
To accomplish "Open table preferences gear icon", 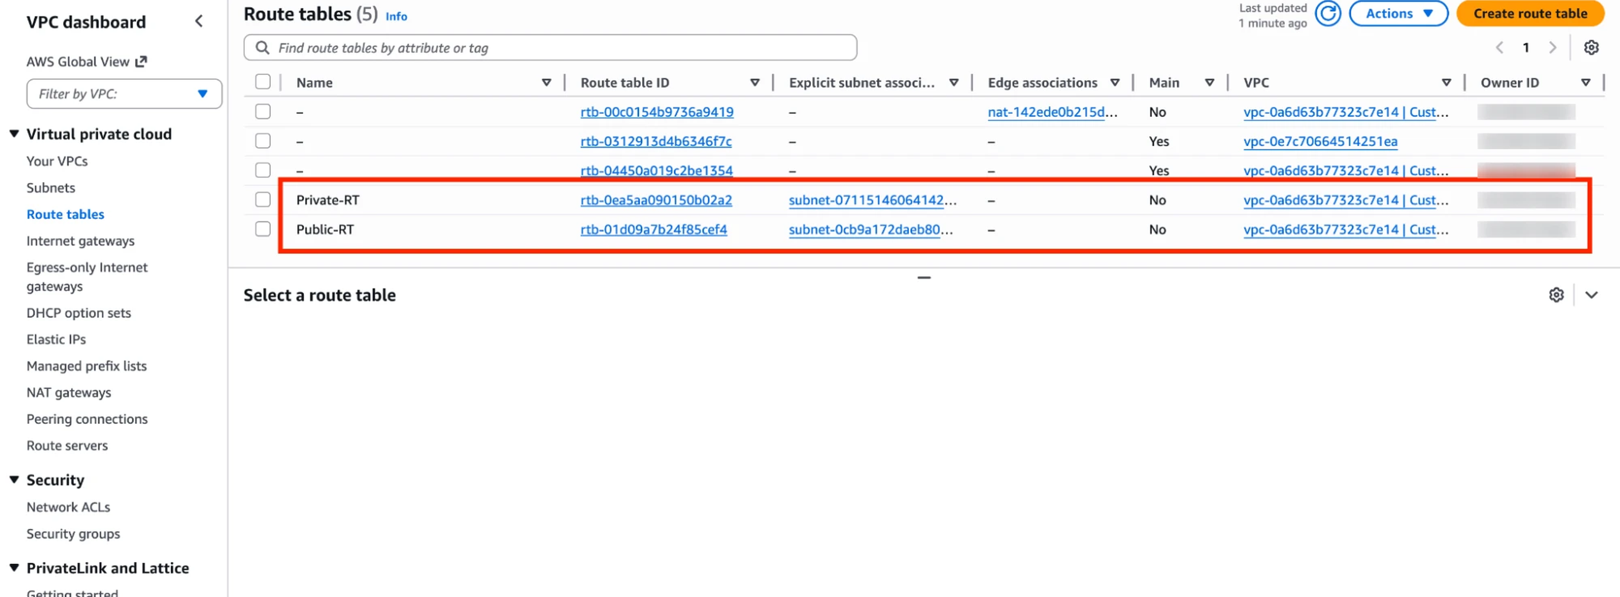I will click(1591, 47).
